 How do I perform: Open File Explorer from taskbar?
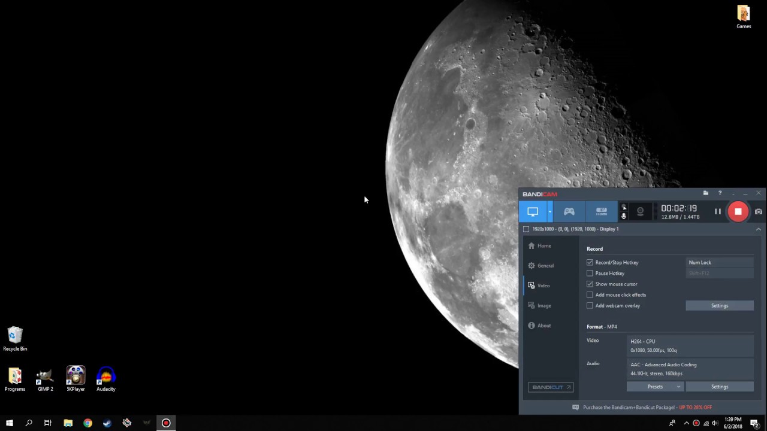[68, 423]
